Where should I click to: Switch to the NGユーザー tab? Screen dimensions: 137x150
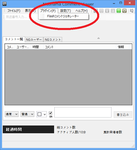[x=34, y=39]
